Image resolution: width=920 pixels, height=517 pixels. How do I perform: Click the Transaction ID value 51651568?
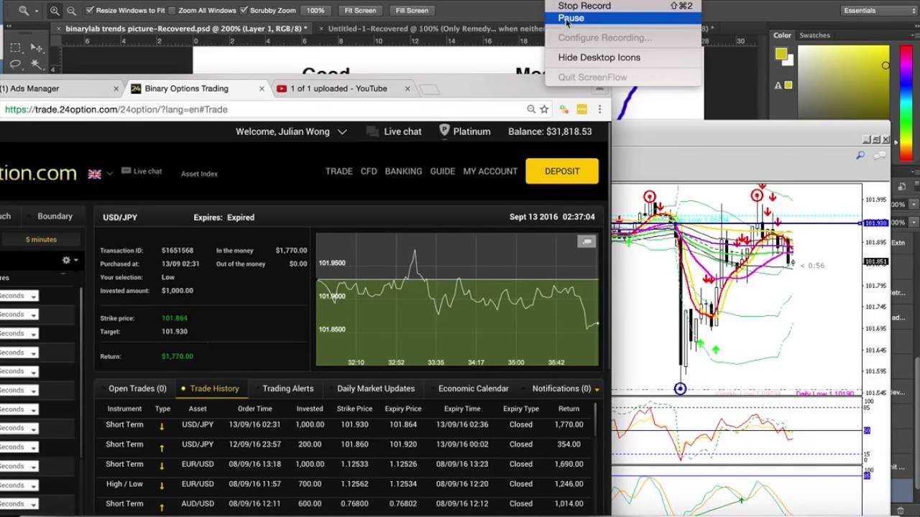pyautogui.click(x=178, y=251)
